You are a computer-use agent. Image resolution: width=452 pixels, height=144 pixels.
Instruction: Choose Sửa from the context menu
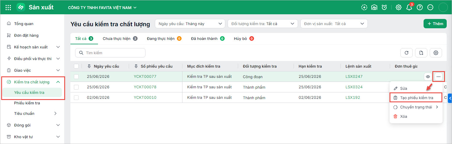pos(416,88)
